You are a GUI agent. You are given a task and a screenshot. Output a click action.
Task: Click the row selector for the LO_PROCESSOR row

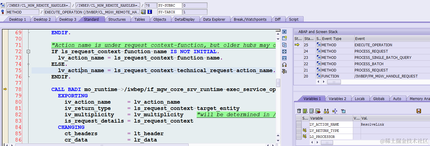(x=298, y=136)
